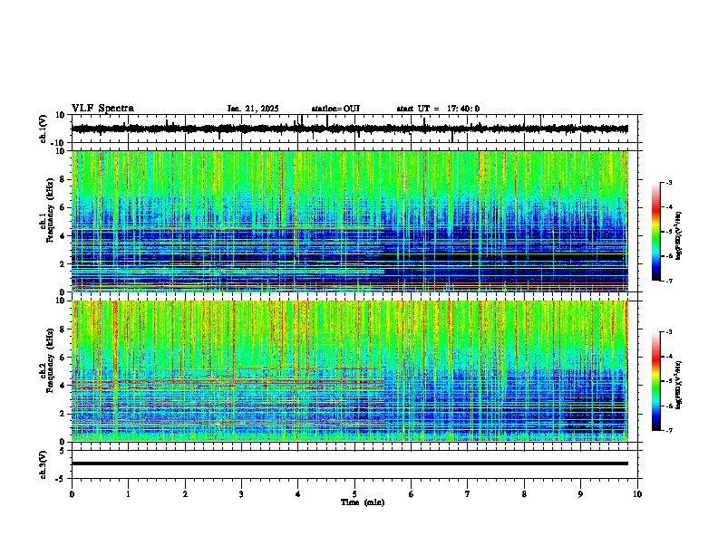Click the "8" kHz tick on ch.2 frequency axis
The height and width of the screenshot is (554, 718).
[x=63, y=329]
